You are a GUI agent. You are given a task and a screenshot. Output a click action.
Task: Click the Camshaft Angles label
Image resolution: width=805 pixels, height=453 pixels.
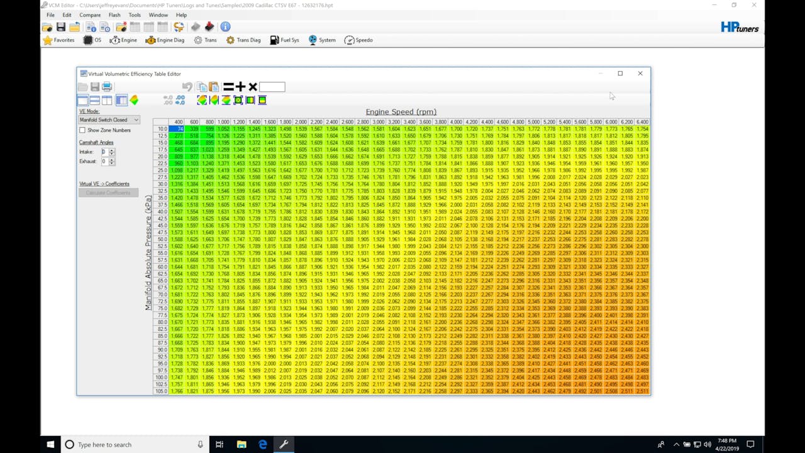[96, 142]
